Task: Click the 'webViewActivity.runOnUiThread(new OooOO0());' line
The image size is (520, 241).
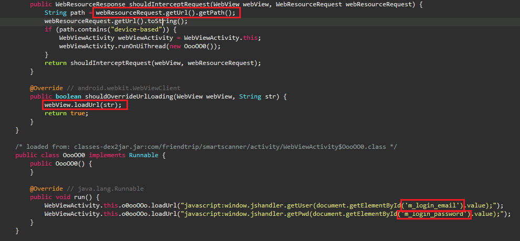Action: coord(140,46)
